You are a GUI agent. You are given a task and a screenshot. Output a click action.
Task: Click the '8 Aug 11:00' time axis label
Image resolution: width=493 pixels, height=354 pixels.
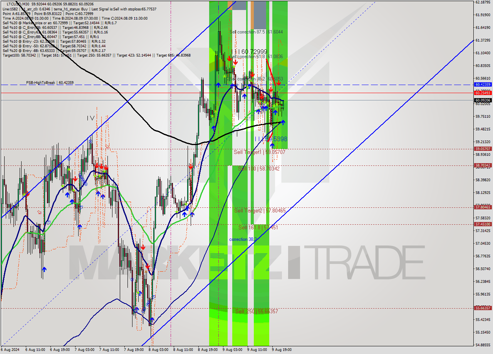(183, 350)
